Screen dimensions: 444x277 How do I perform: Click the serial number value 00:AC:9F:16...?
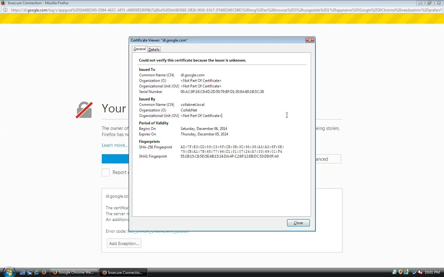tap(222, 92)
